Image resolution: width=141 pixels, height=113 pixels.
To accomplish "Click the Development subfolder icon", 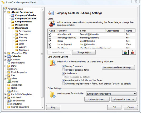I will click(16, 31).
